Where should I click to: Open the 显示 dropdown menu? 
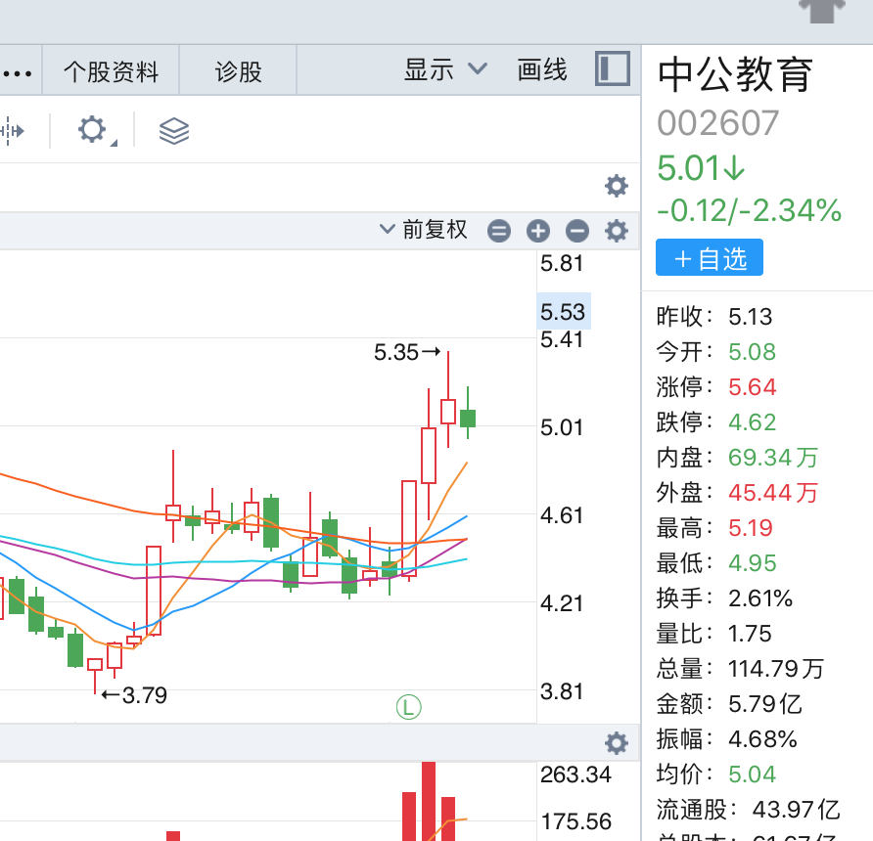pyautogui.click(x=445, y=69)
